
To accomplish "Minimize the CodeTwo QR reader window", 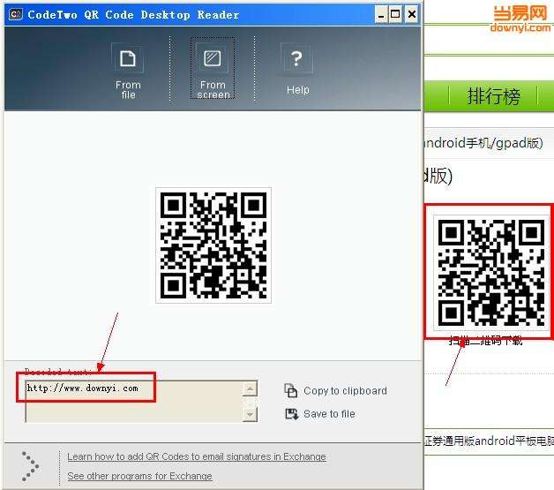I will pos(381,14).
